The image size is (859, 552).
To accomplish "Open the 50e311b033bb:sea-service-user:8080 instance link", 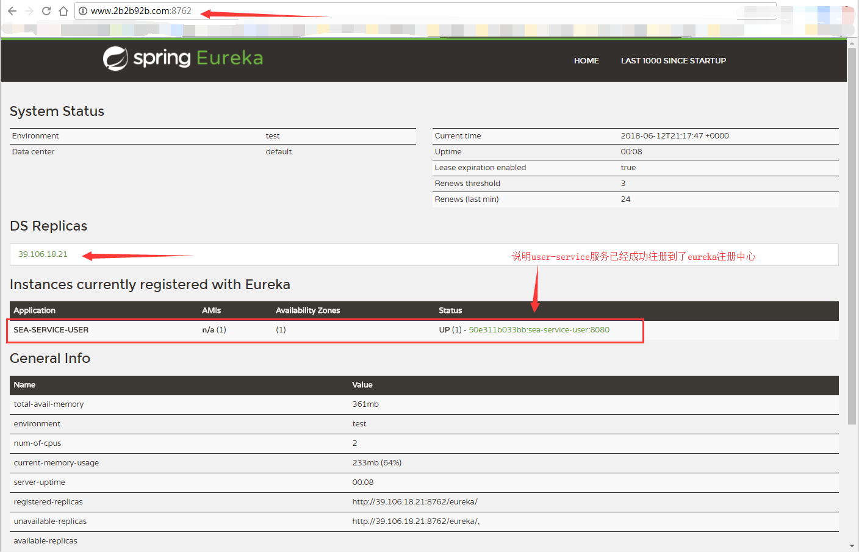I will point(539,330).
